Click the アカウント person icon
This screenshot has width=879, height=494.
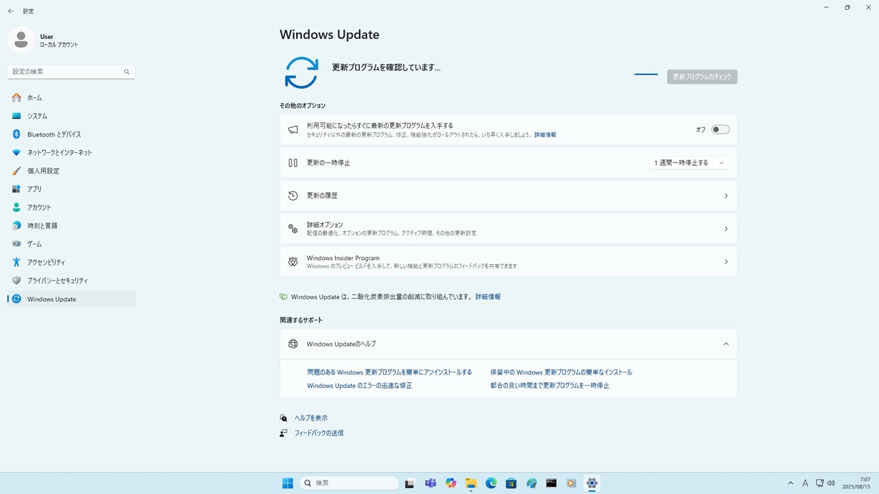click(16, 207)
